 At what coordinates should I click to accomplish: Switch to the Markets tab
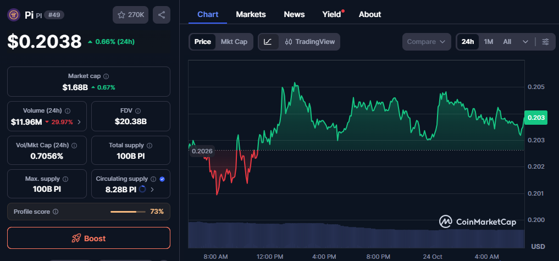pos(251,14)
